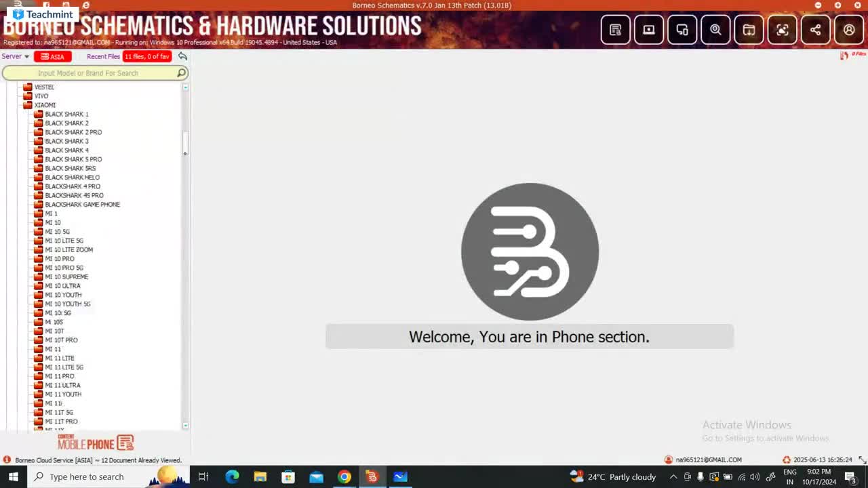
Task: Open the Windows Start menu
Action: [13, 476]
